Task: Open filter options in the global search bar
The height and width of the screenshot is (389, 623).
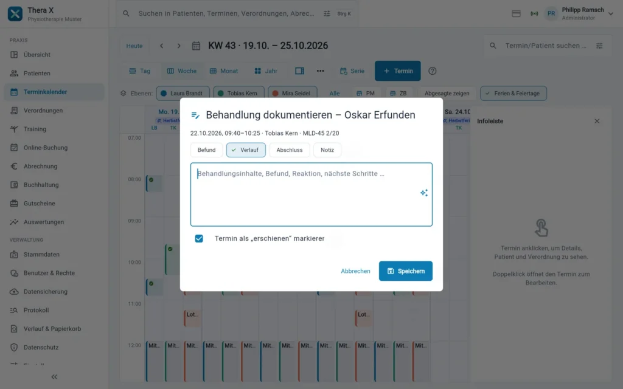Action: 327,13
